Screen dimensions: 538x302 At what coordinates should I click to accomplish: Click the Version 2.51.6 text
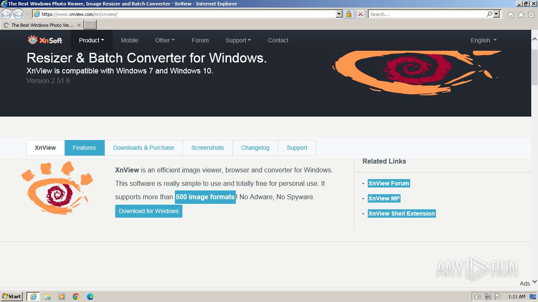coord(48,81)
